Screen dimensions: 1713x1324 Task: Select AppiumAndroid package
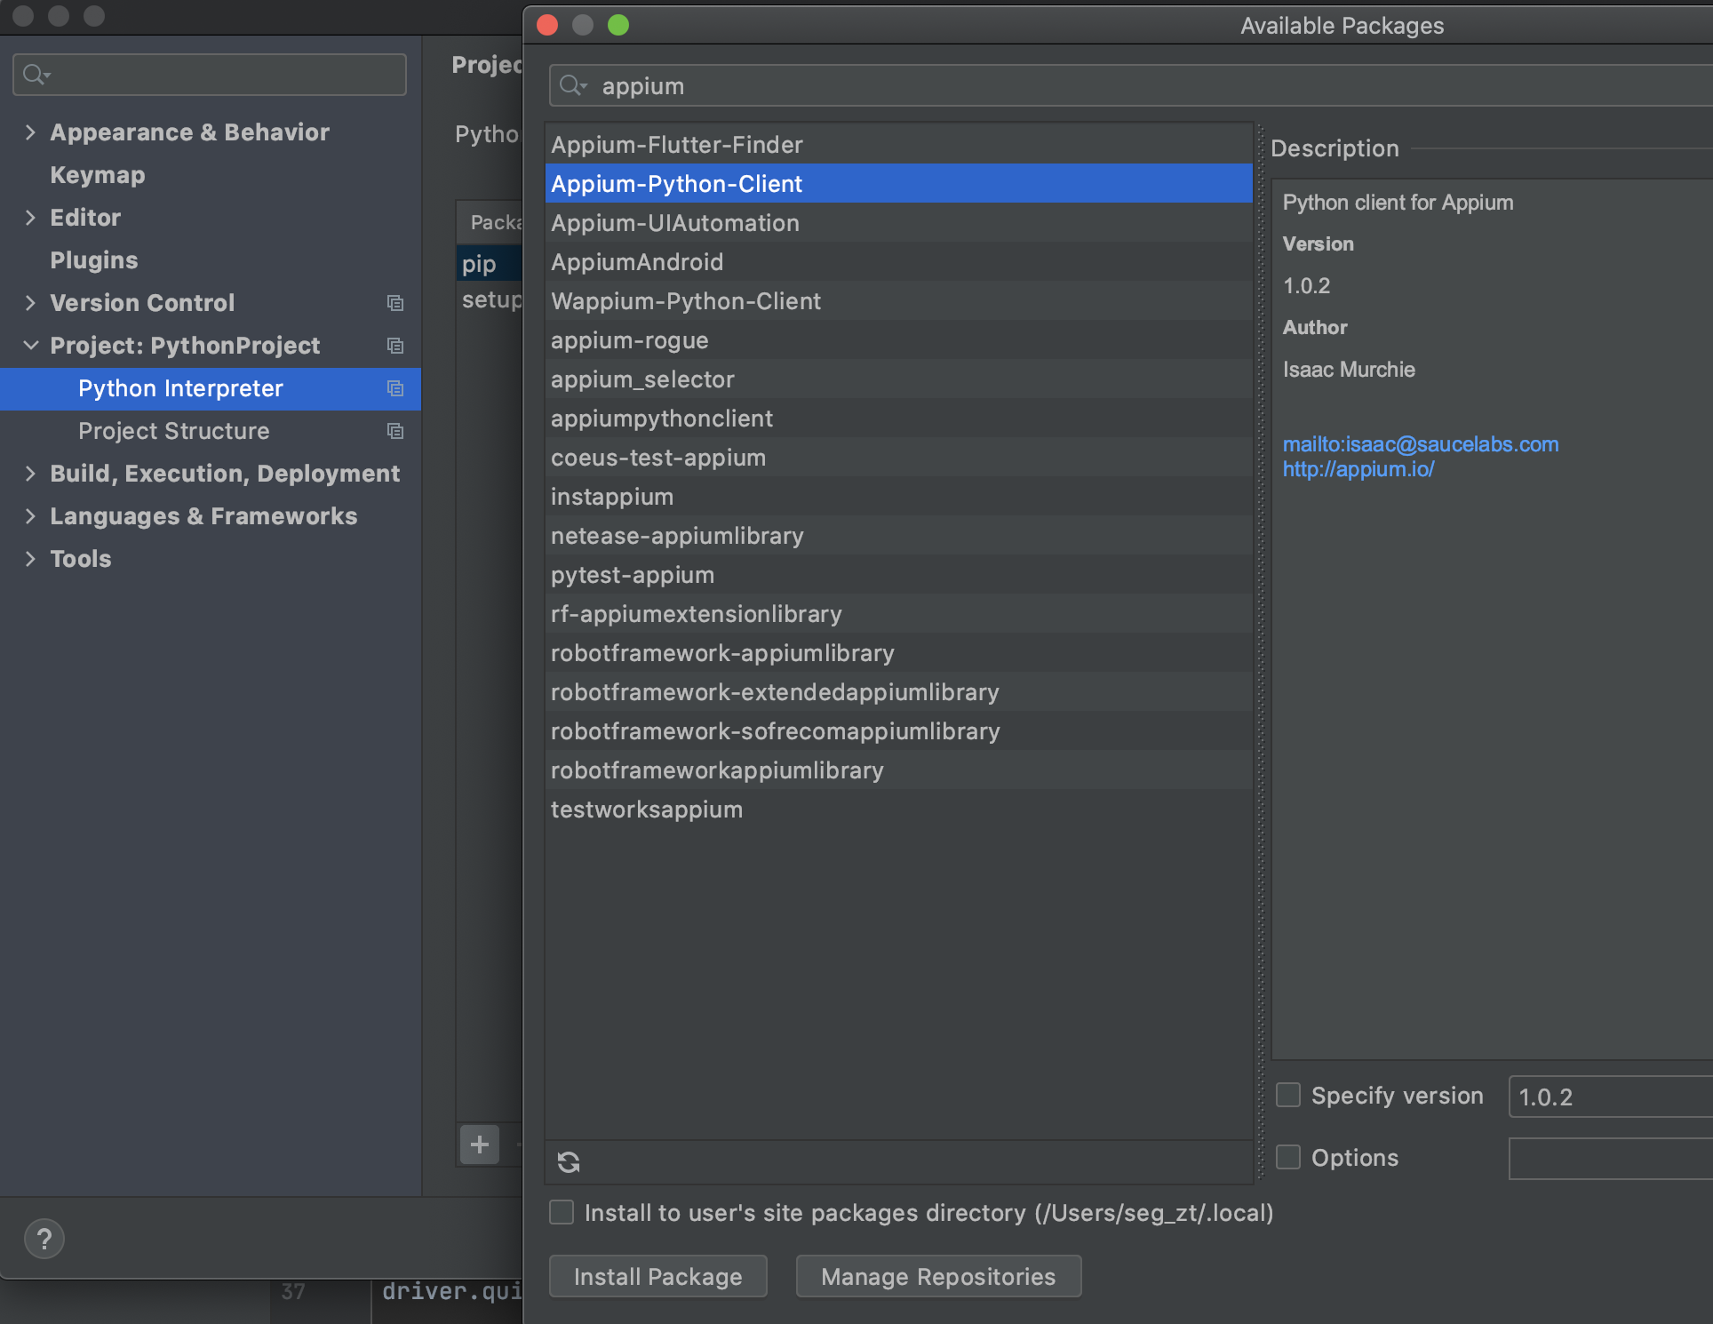tap(898, 262)
